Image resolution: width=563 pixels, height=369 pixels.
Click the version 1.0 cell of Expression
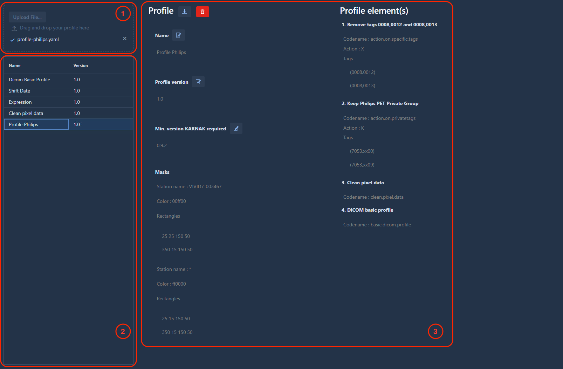click(101, 102)
